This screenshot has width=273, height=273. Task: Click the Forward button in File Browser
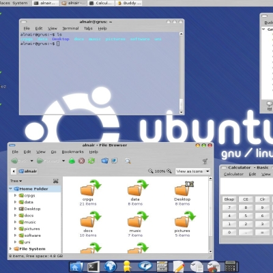pyautogui.click(x=48, y=161)
